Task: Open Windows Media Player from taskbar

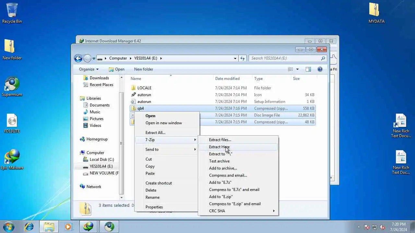Action: coord(68,227)
